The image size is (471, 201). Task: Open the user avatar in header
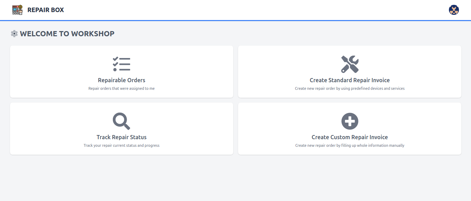point(454,10)
